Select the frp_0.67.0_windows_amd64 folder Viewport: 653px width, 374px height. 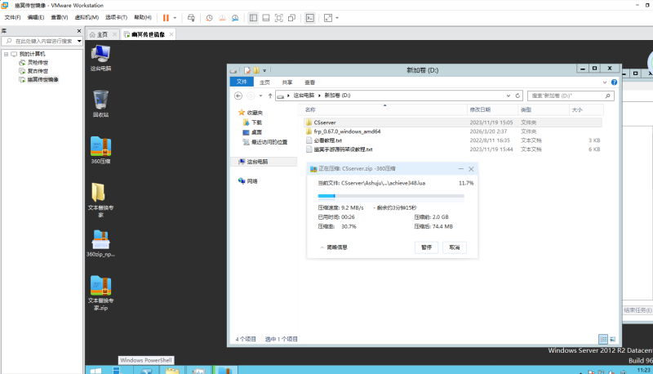(347, 131)
